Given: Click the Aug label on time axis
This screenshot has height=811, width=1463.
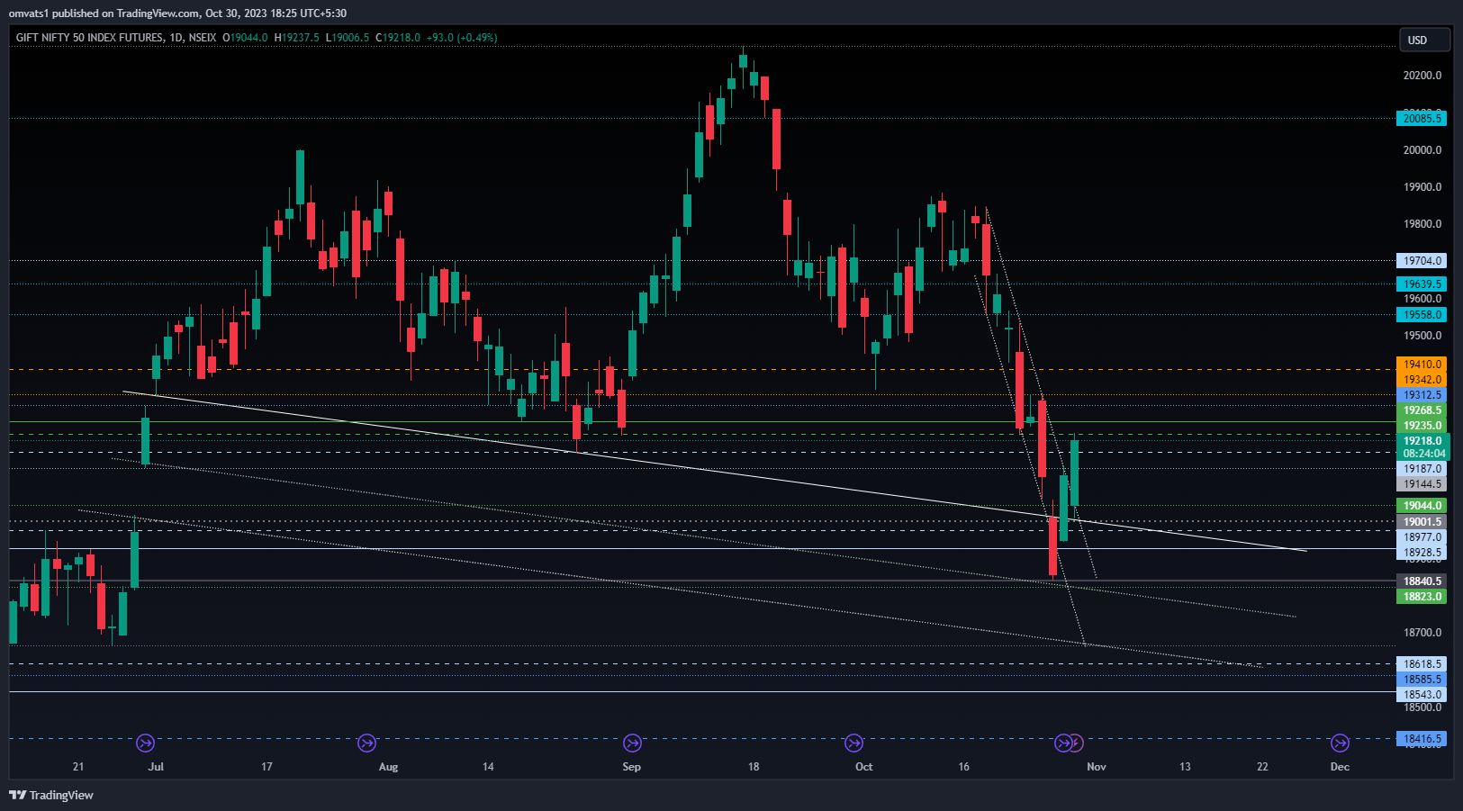Looking at the screenshot, I should pos(388,767).
